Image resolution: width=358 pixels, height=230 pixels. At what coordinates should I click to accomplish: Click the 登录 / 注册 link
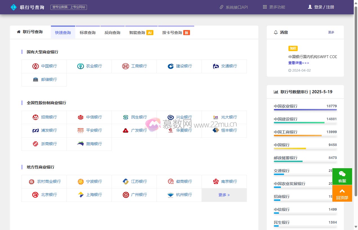pyautogui.click(x=321, y=7)
